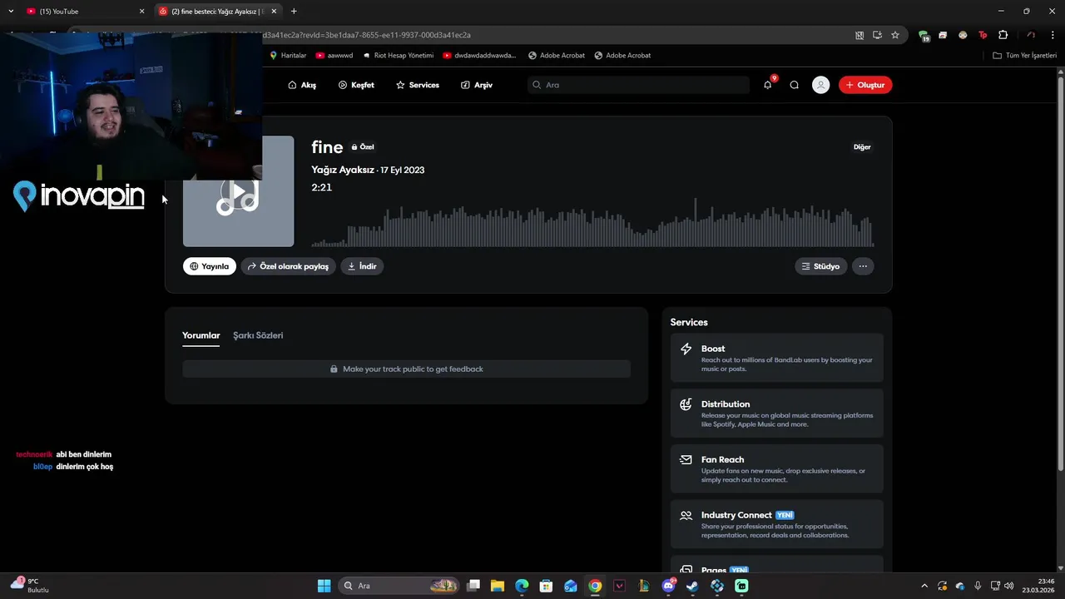The image size is (1065, 599).
Task: Open a new browser tab
Action: pyautogui.click(x=294, y=12)
